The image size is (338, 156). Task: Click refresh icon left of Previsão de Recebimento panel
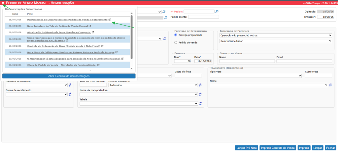[x=164, y=39]
